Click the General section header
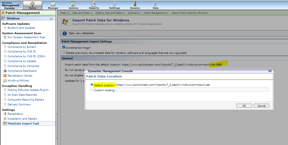 tap(67, 58)
